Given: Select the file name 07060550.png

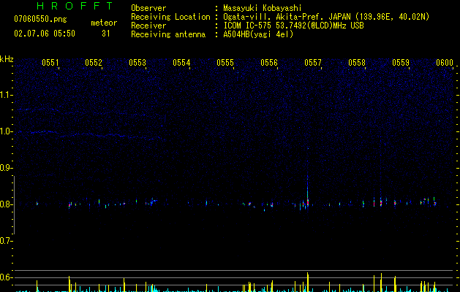Looking at the screenshot, I should (40, 20).
